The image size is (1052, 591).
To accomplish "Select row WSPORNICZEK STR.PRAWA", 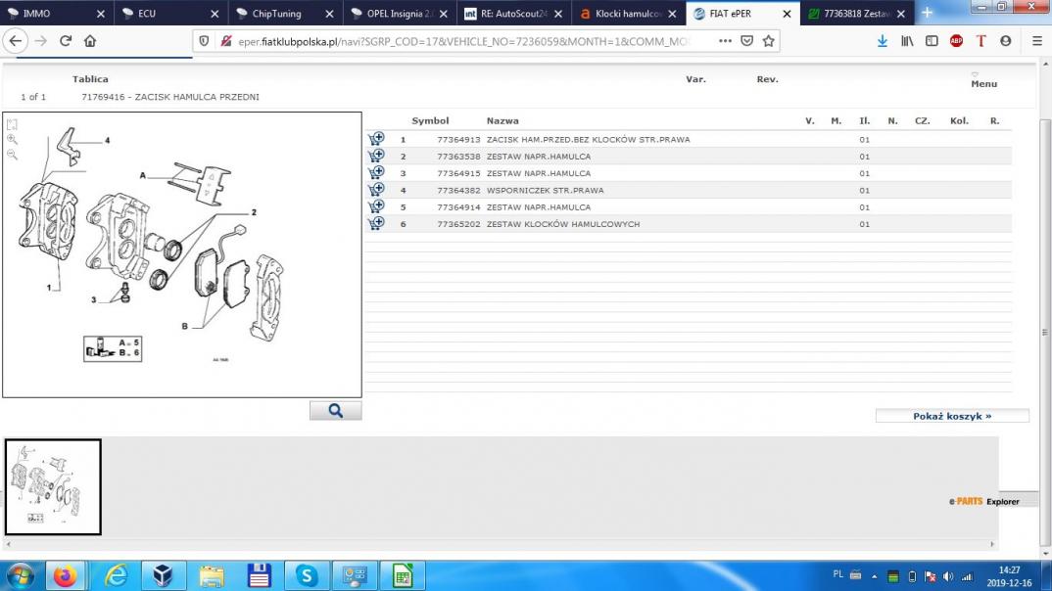I will point(689,190).
